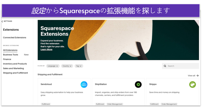Image resolution: width=202 pixels, height=110 pixels.
Task: Open the Language filter dropdown
Action: point(53,66)
